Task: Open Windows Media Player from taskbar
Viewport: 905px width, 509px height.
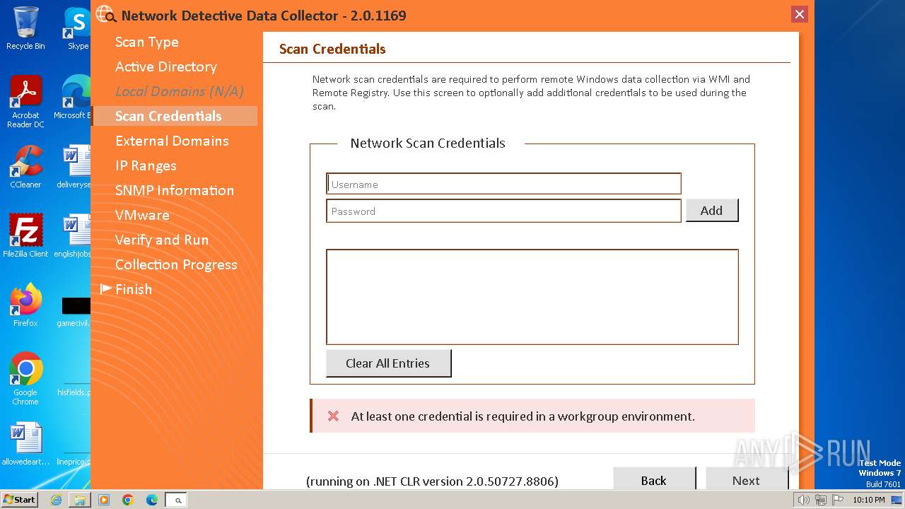Action: coord(104,500)
